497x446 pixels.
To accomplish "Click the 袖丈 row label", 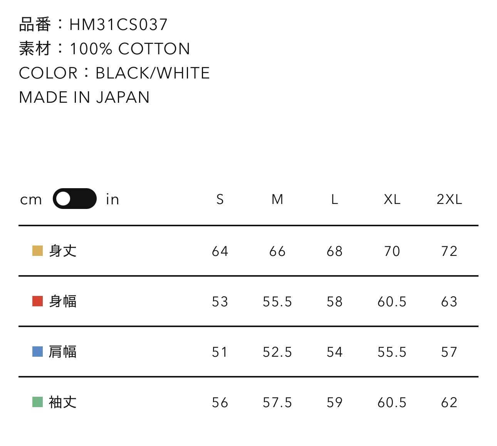I will click(63, 402).
